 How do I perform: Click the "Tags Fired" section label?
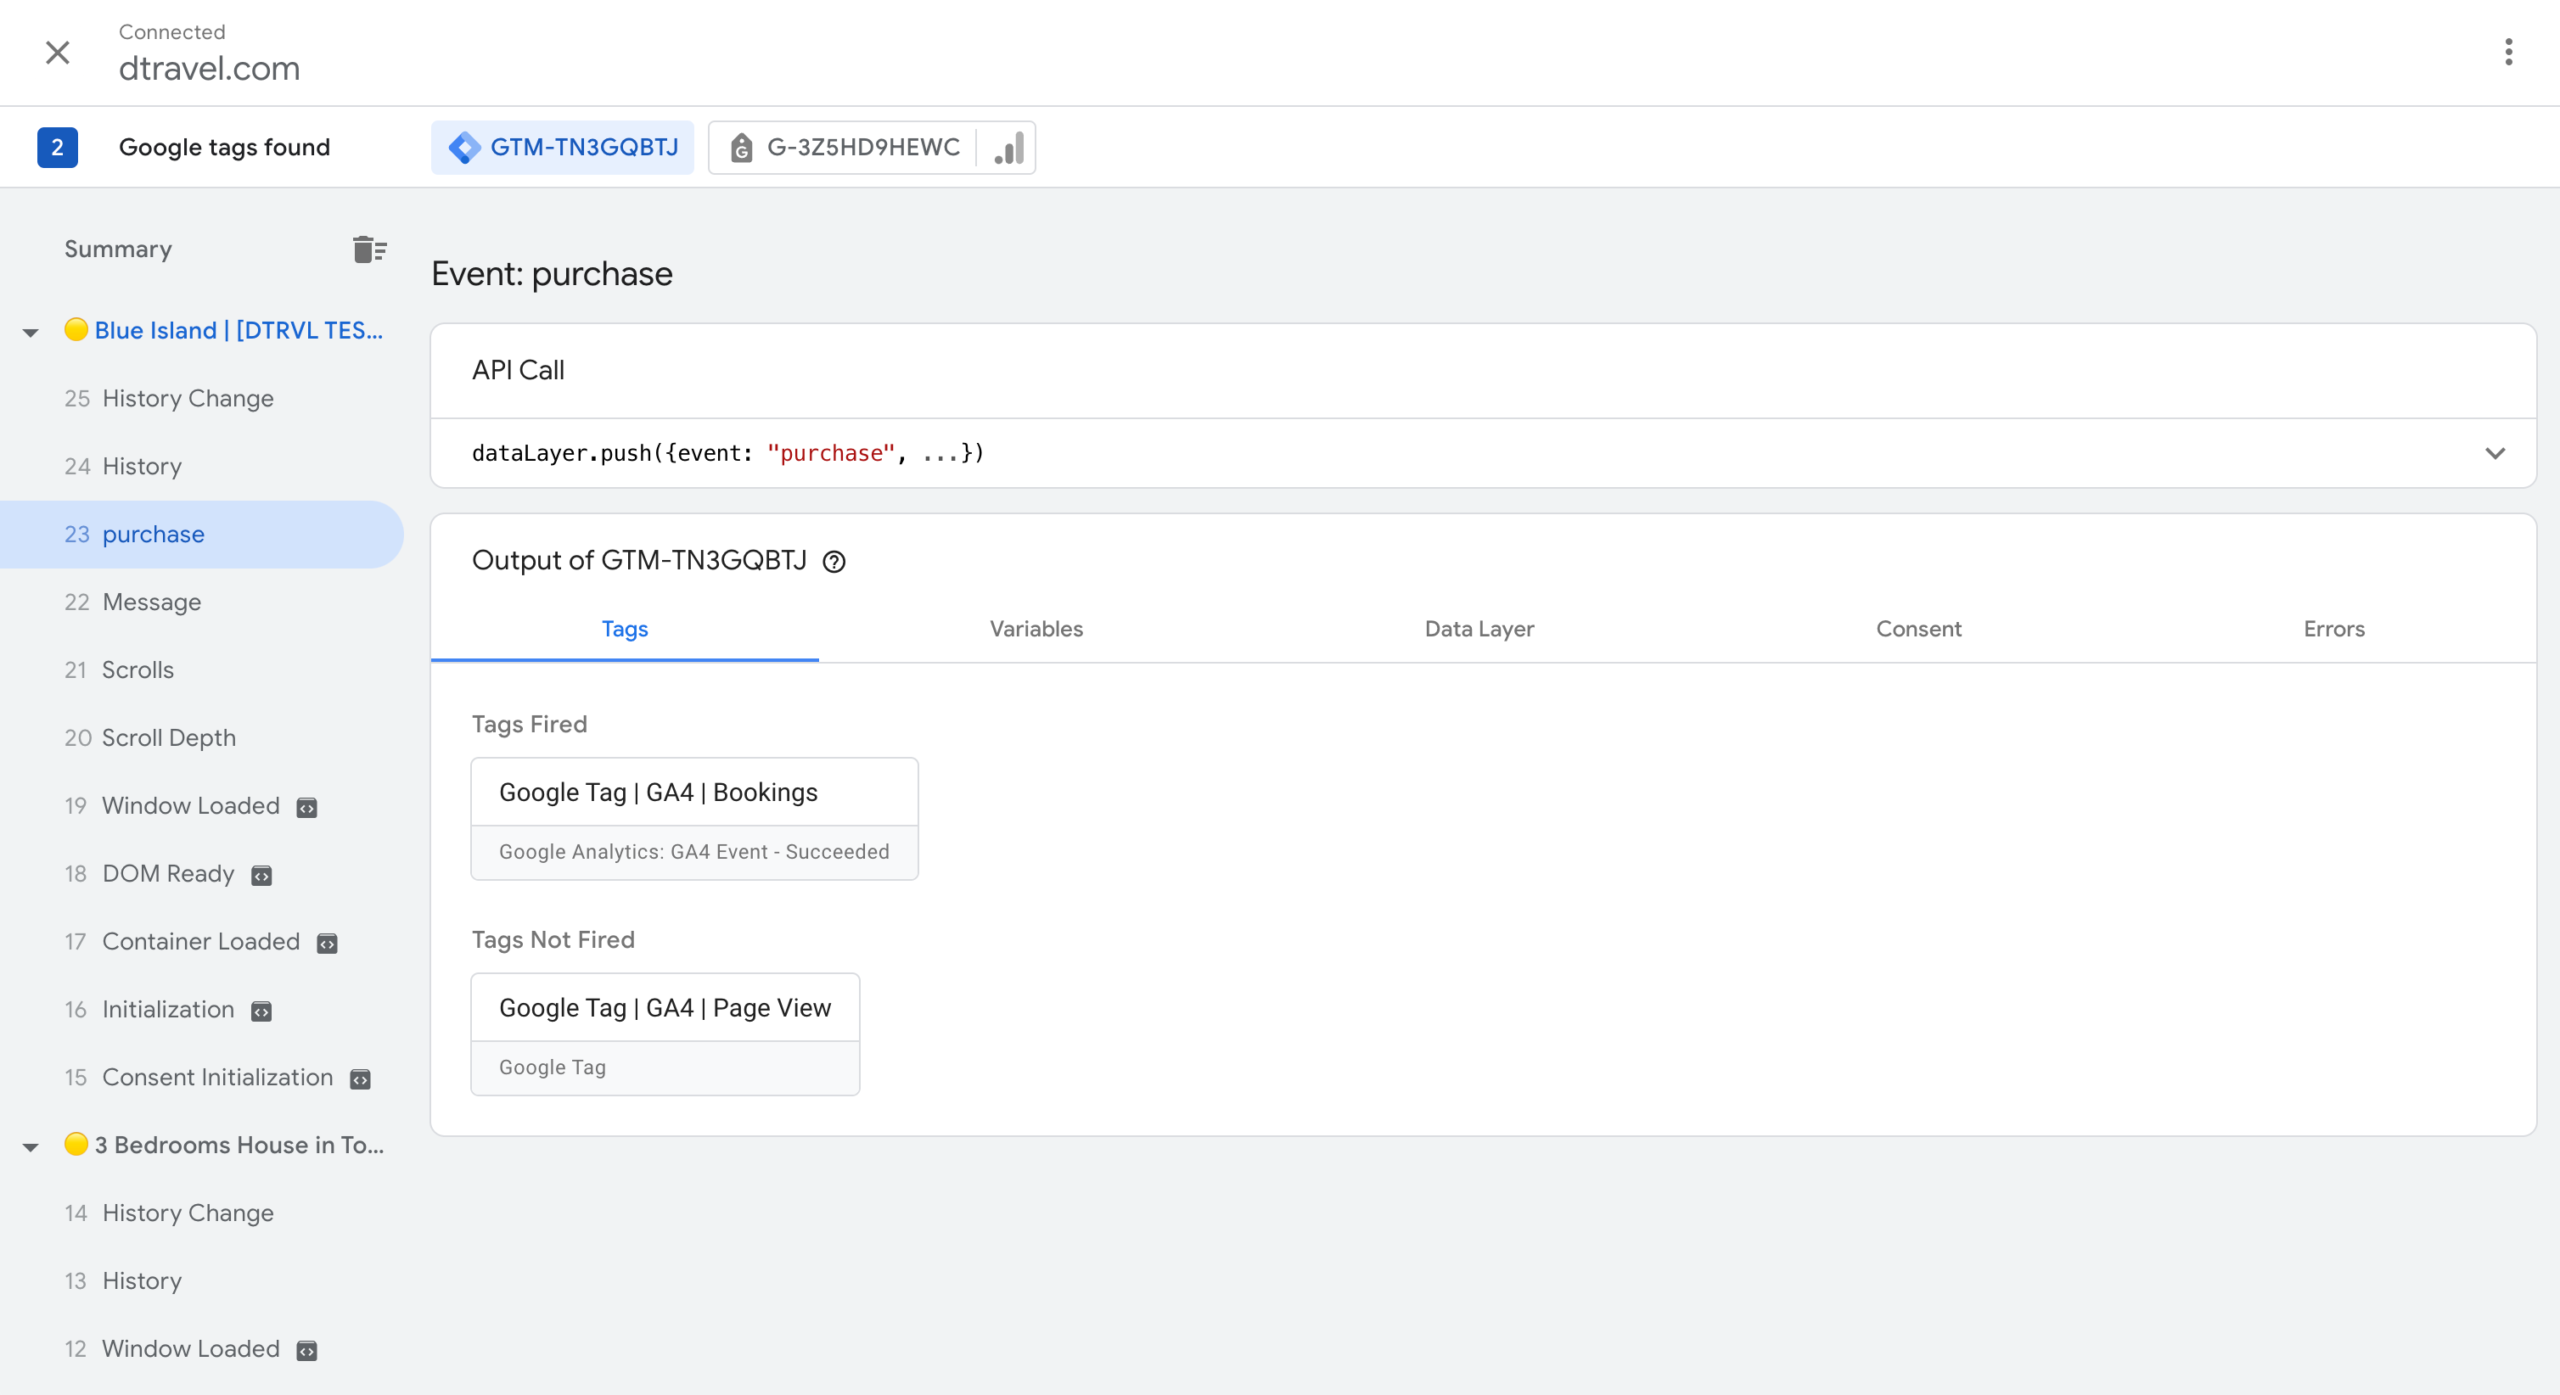(529, 725)
